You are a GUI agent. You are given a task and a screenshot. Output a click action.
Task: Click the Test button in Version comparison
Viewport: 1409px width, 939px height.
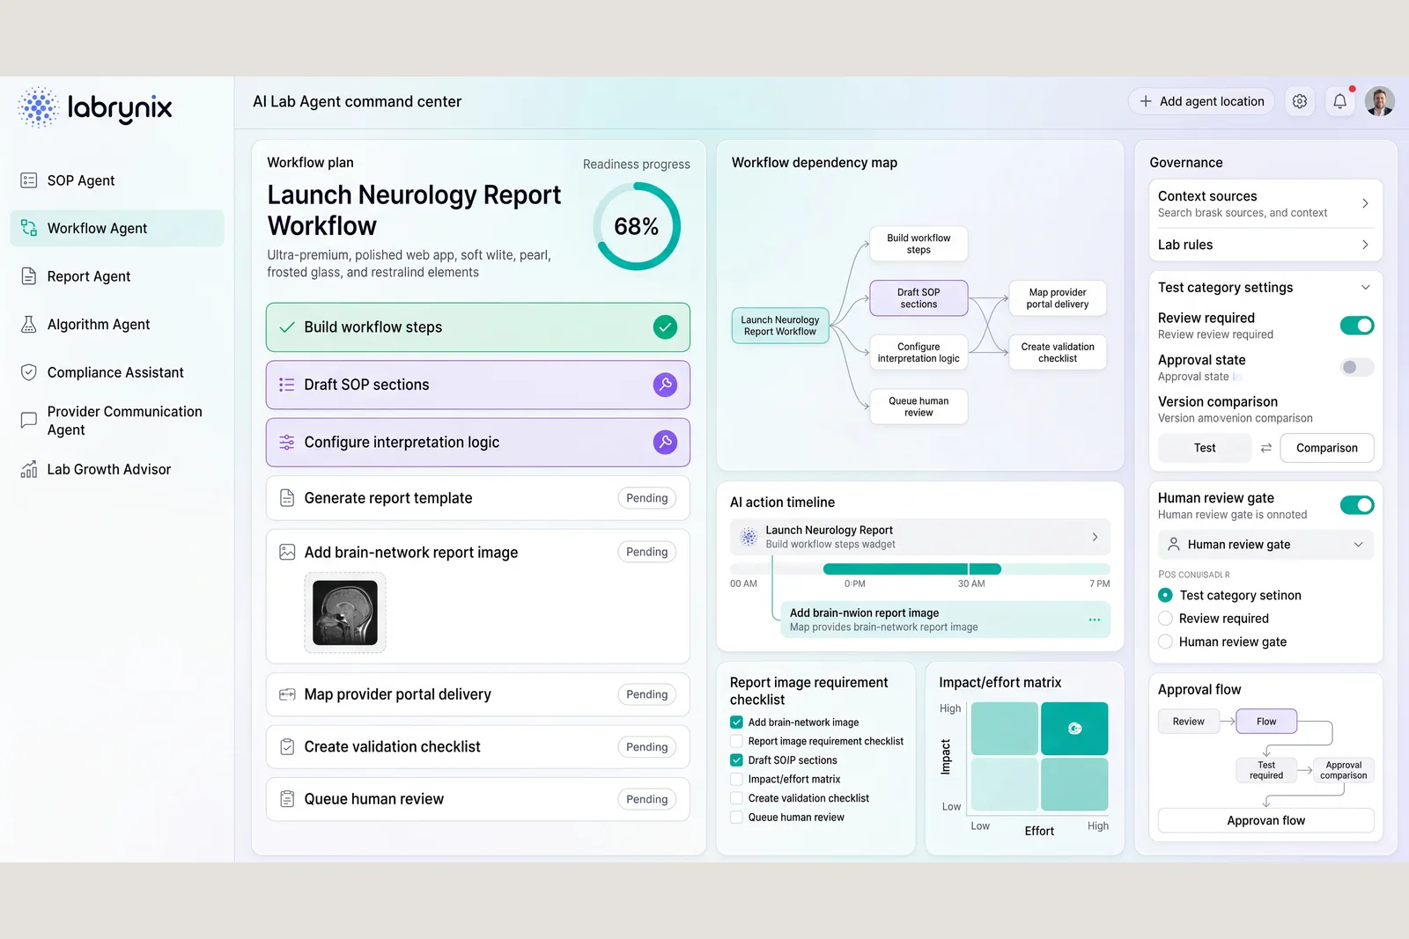click(1205, 448)
